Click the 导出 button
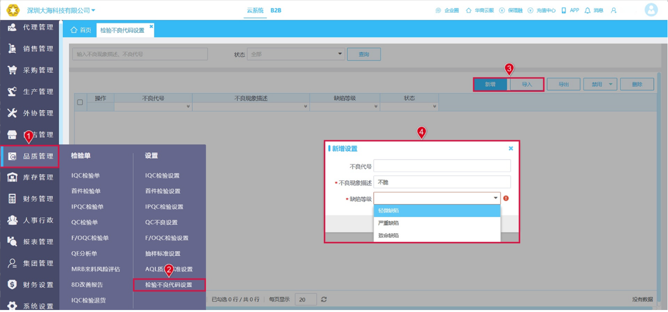Image resolution: width=668 pixels, height=312 pixels. pyautogui.click(x=563, y=84)
